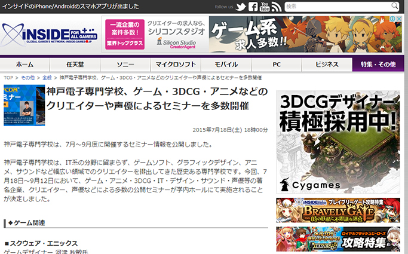Open the Bravely Gate strategy banner
The width and height of the screenshot is (408, 254).
[338, 210]
